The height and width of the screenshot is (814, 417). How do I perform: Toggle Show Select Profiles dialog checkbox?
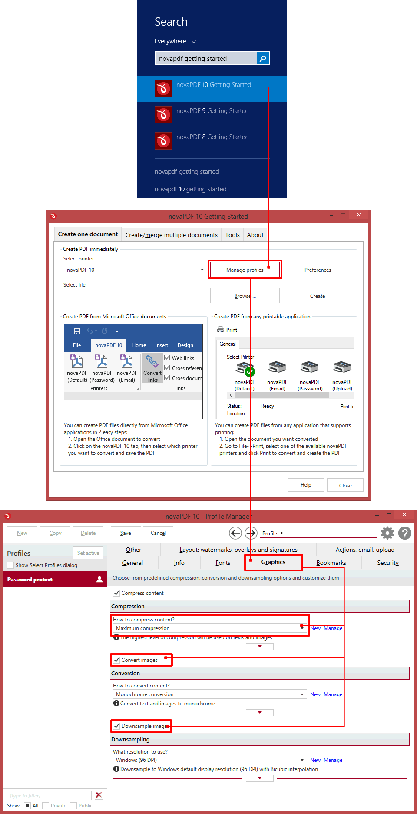(11, 565)
